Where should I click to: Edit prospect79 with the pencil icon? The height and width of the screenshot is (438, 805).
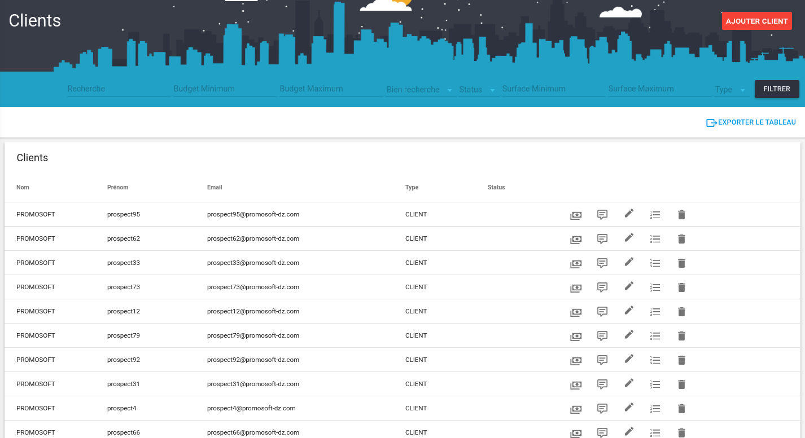pyautogui.click(x=629, y=334)
